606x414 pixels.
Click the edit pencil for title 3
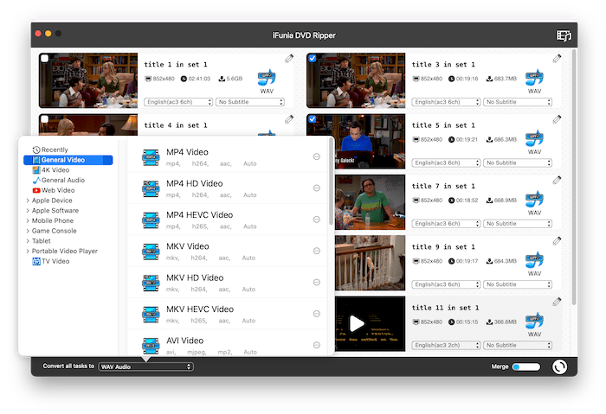click(557, 59)
